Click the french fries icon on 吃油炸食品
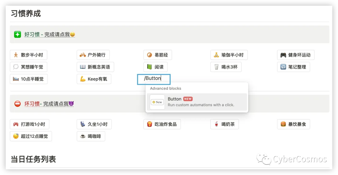The width and height of the screenshot is (338, 175). point(149,124)
